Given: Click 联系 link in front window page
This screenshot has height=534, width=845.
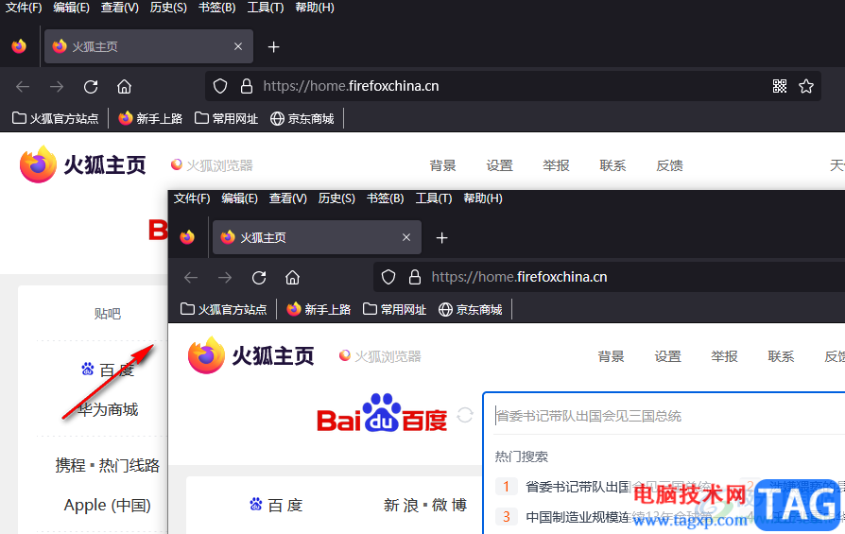Looking at the screenshot, I should click(781, 356).
